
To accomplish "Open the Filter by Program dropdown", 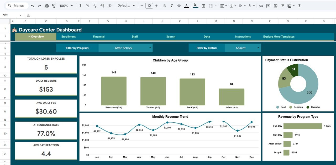I will coord(125,48).
